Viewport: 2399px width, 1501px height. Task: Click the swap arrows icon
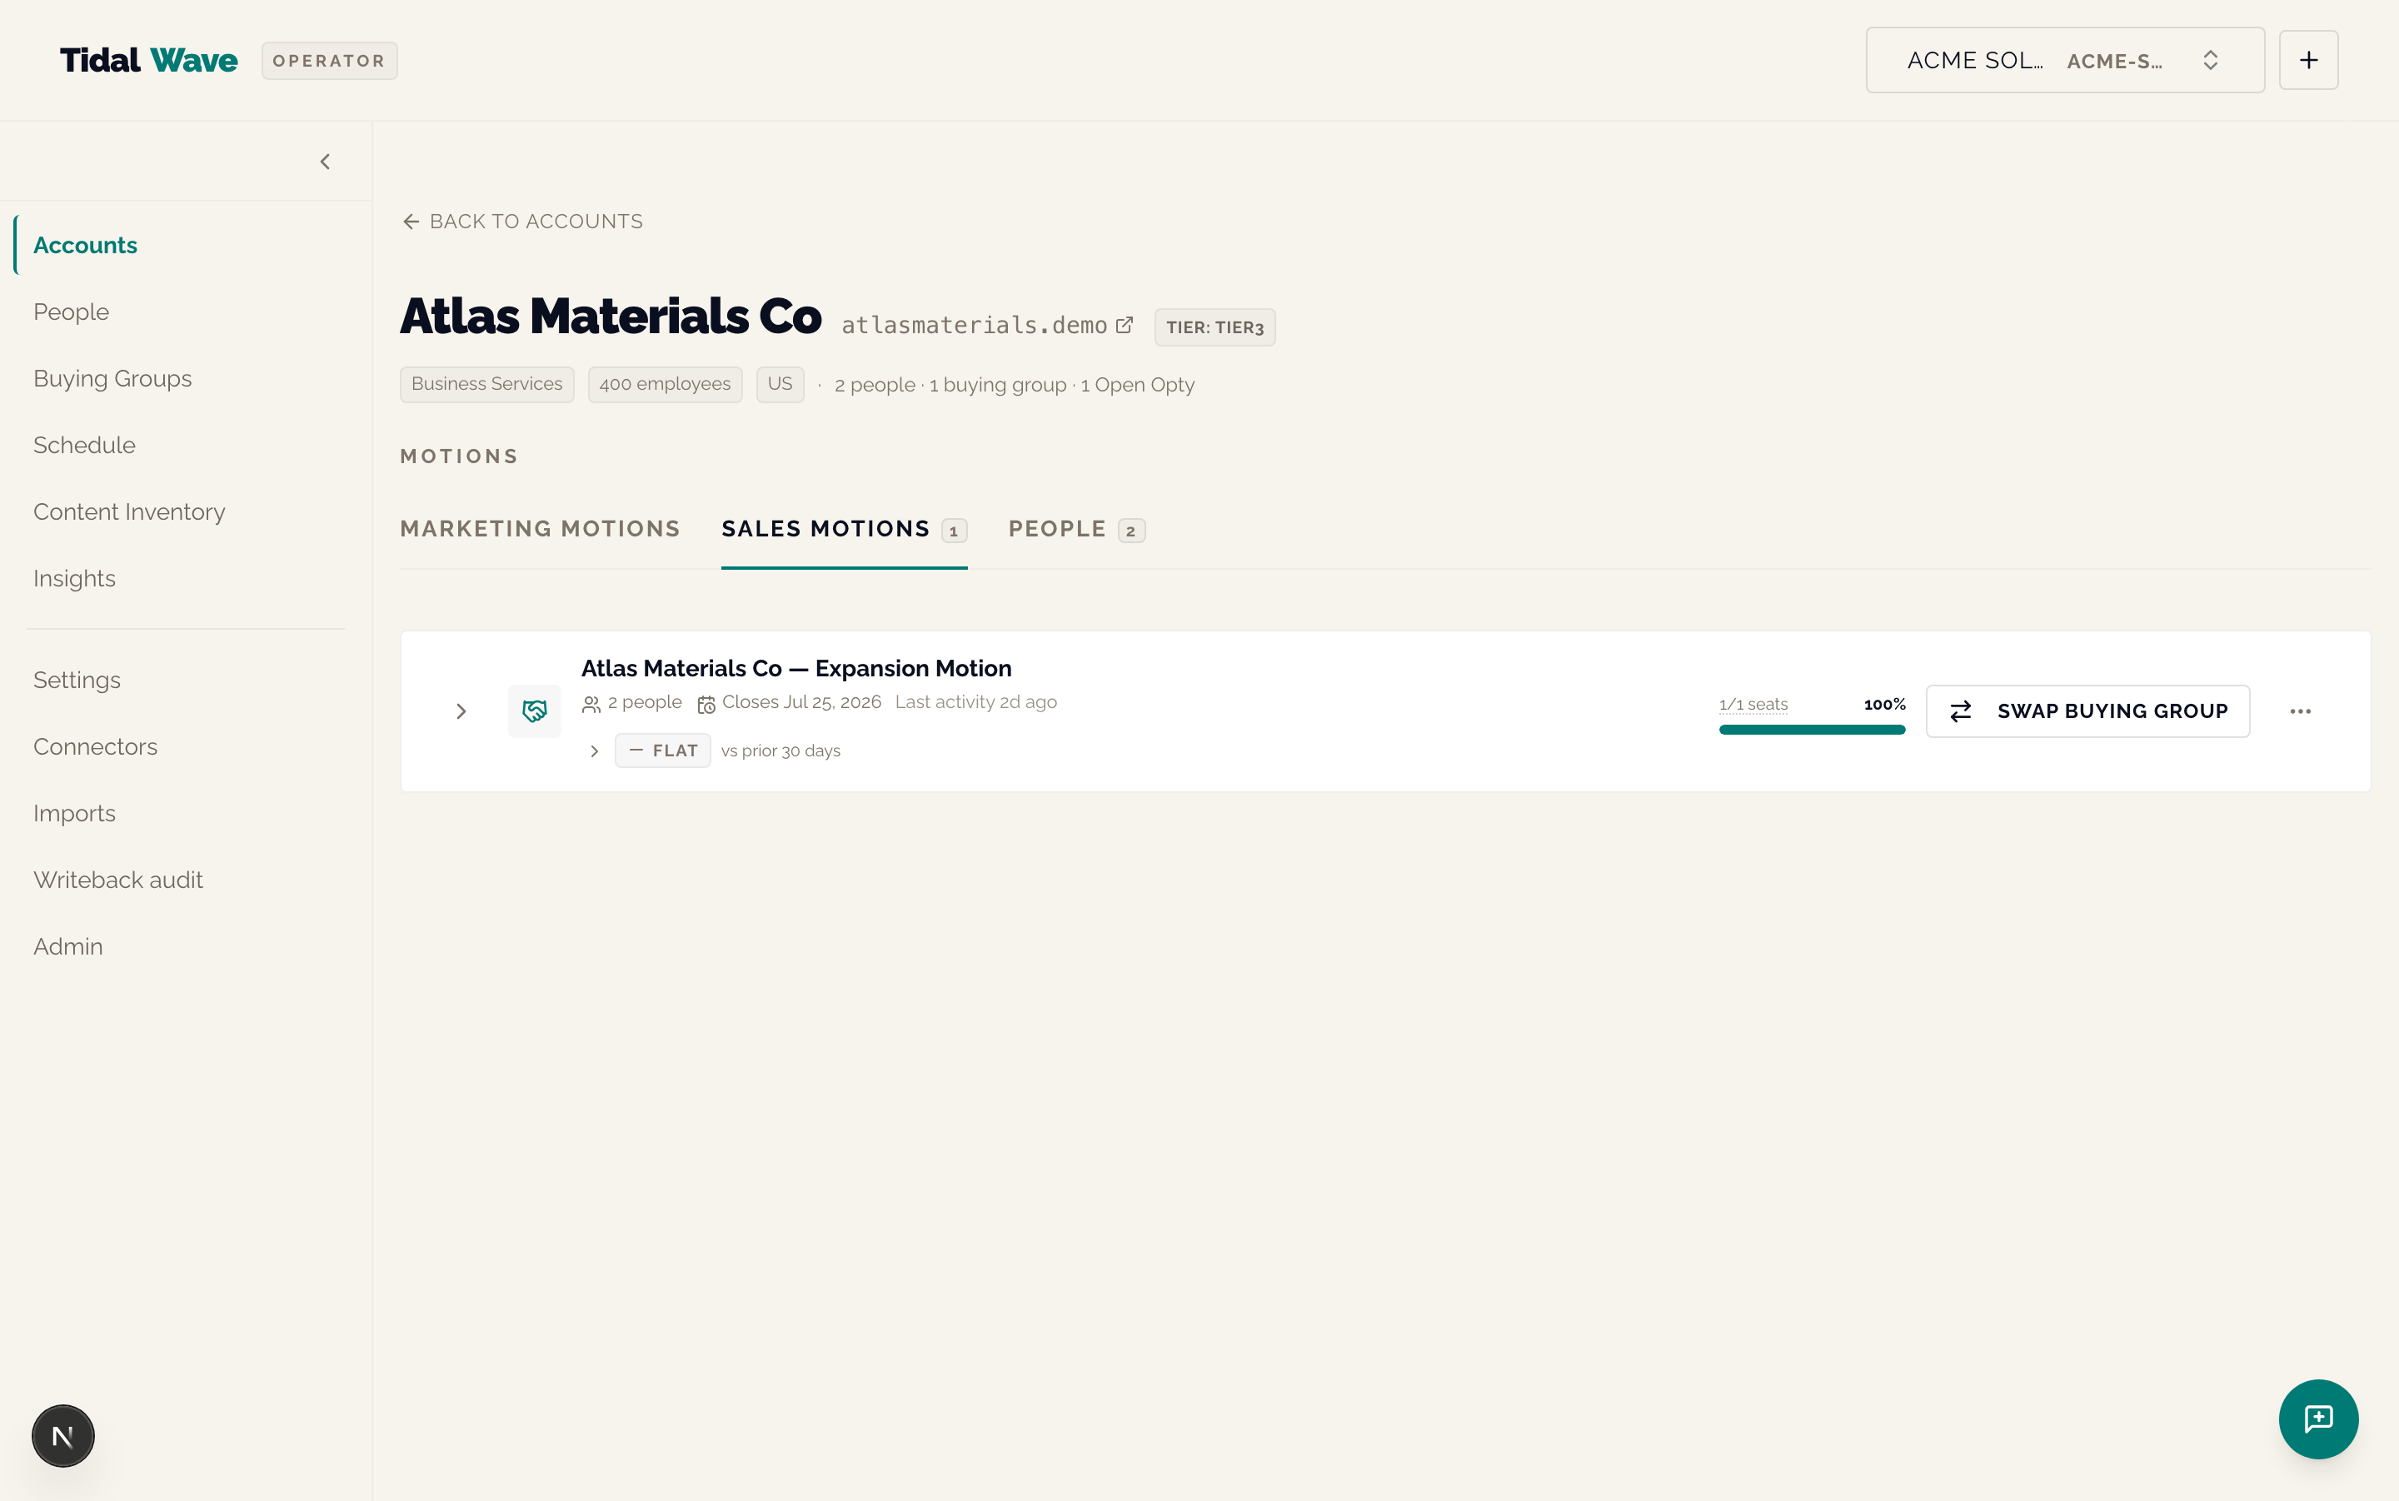tap(1960, 712)
